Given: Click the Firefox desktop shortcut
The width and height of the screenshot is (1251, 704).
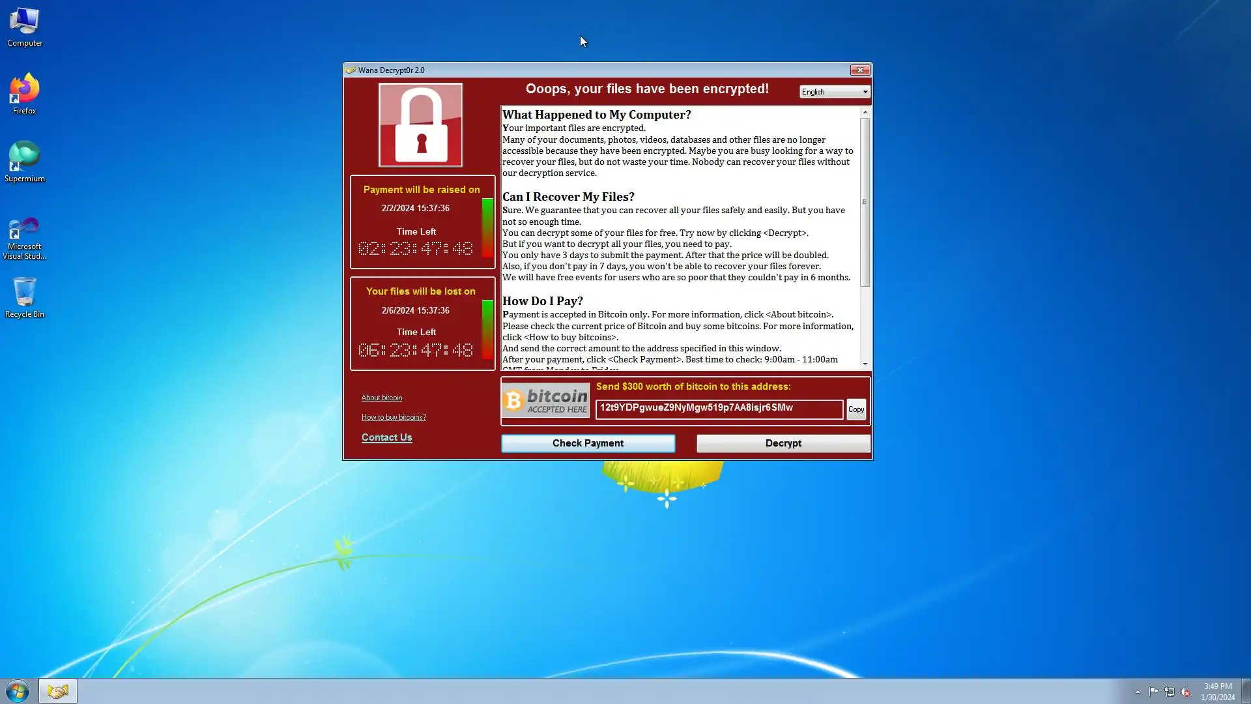Looking at the screenshot, I should click(x=25, y=94).
